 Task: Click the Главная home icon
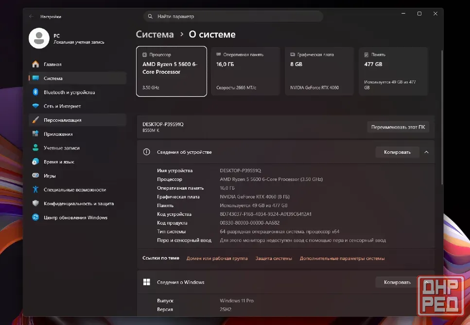pos(35,64)
